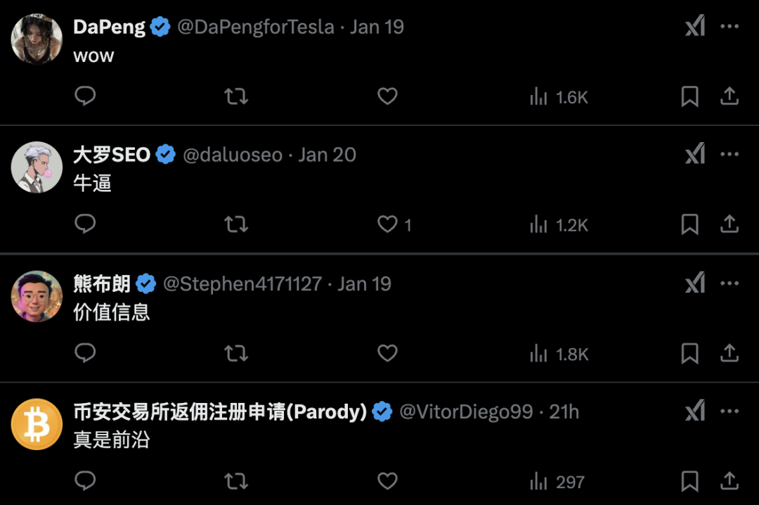This screenshot has width=759, height=505.
Task: Open more options on DaPeng's post
Action: click(729, 27)
